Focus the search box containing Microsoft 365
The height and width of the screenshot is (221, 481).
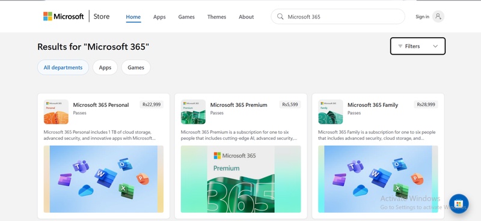point(338,17)
